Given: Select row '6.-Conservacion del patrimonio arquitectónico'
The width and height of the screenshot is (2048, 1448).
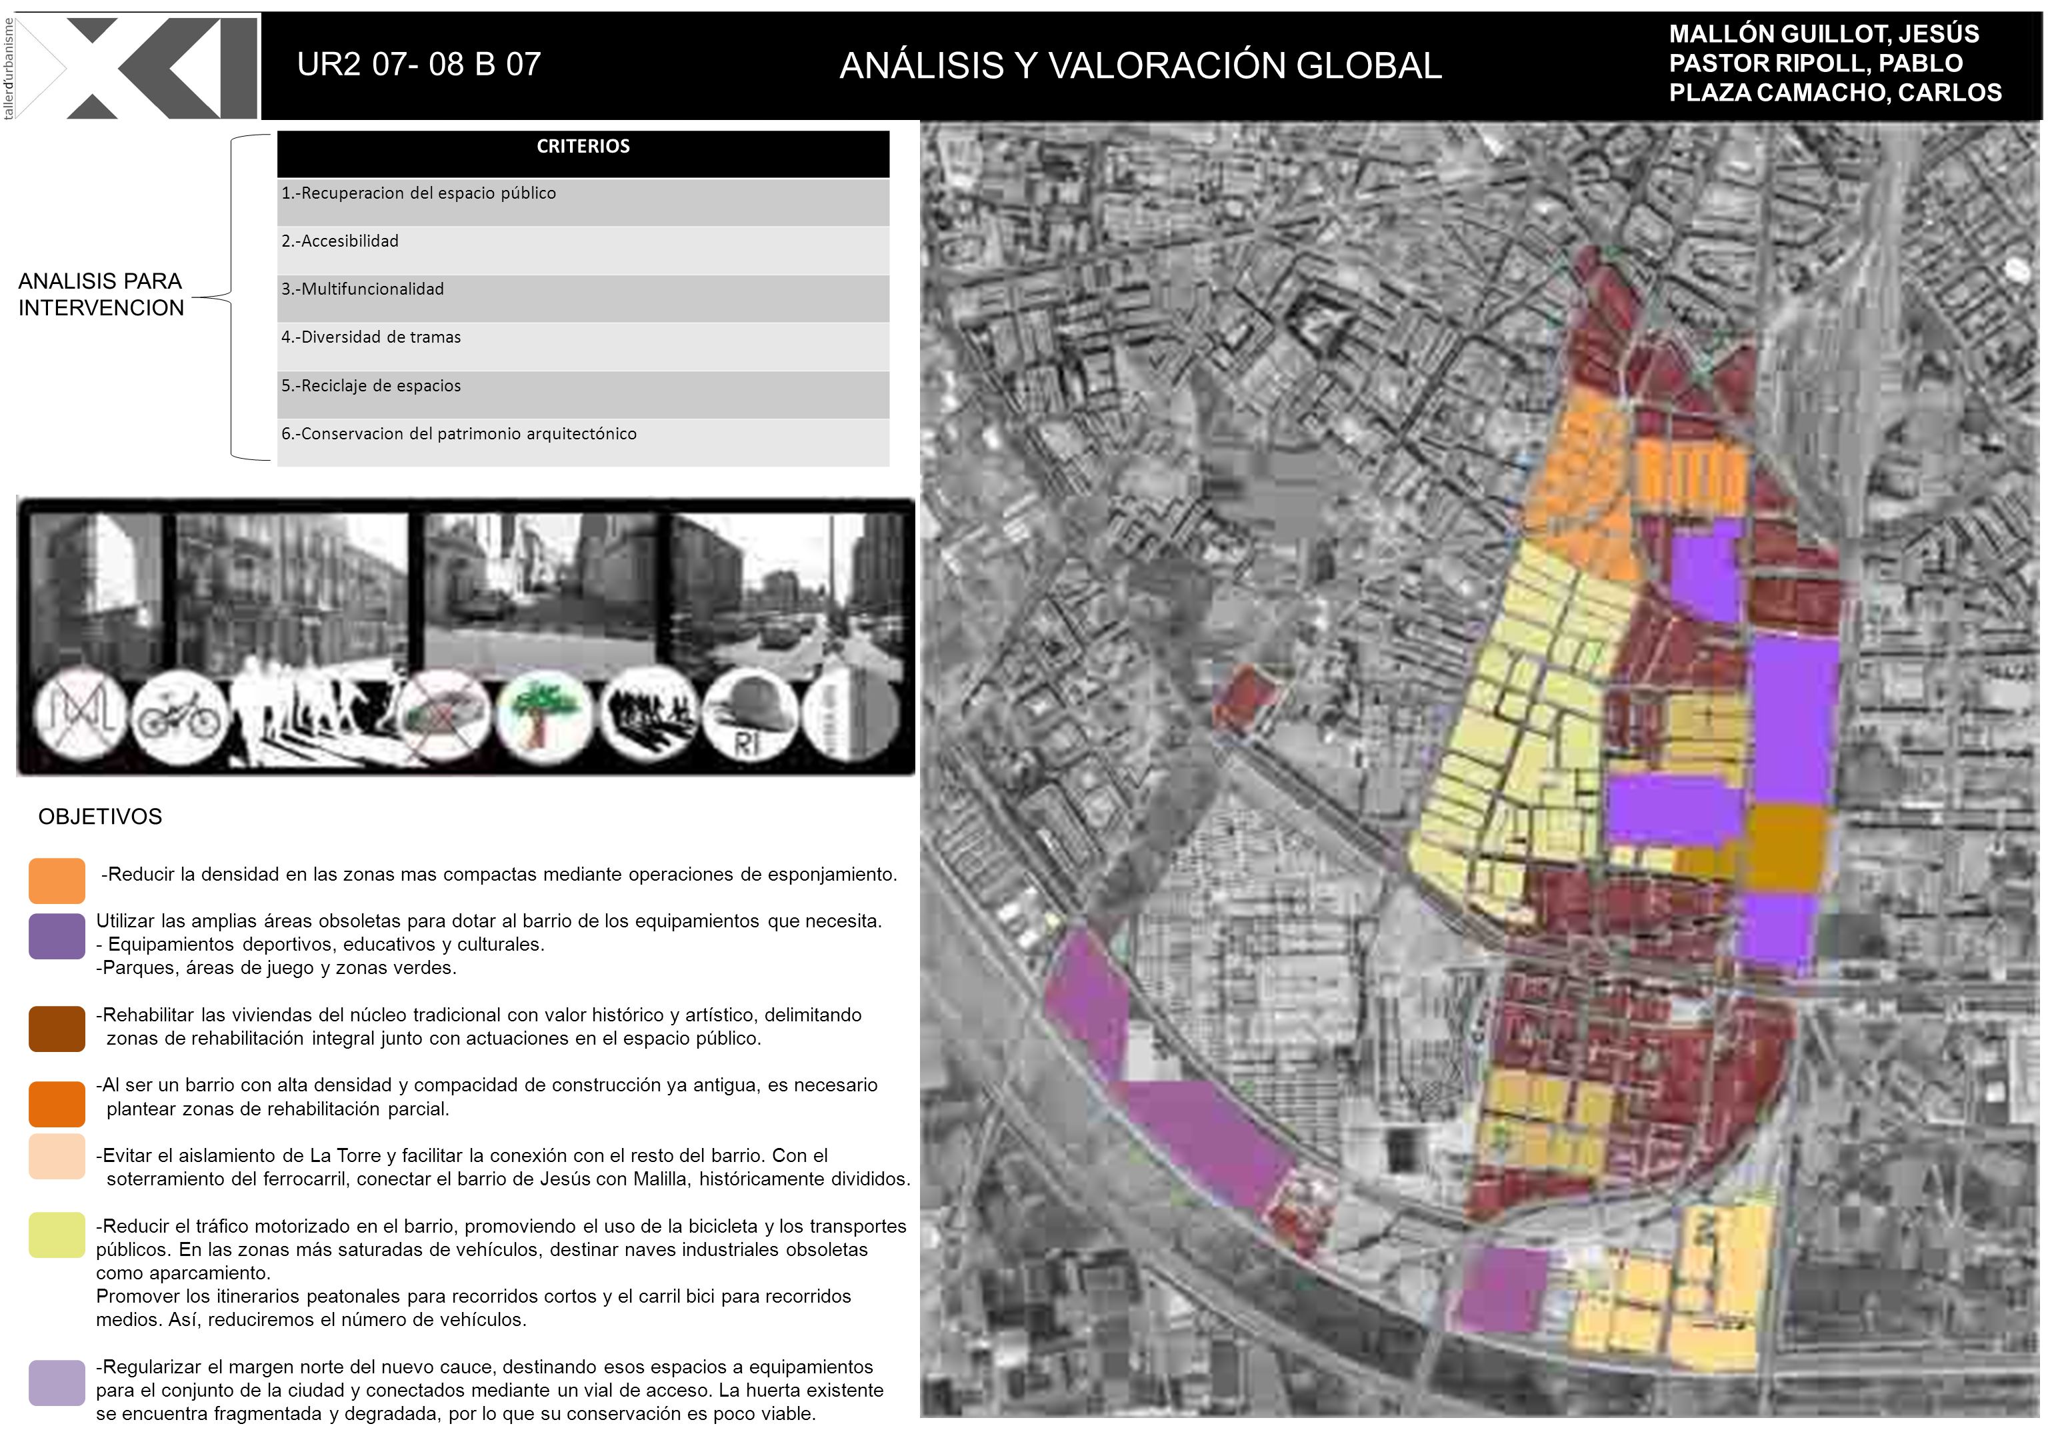Looking at the screenshot, I should [x=583, y=443].
